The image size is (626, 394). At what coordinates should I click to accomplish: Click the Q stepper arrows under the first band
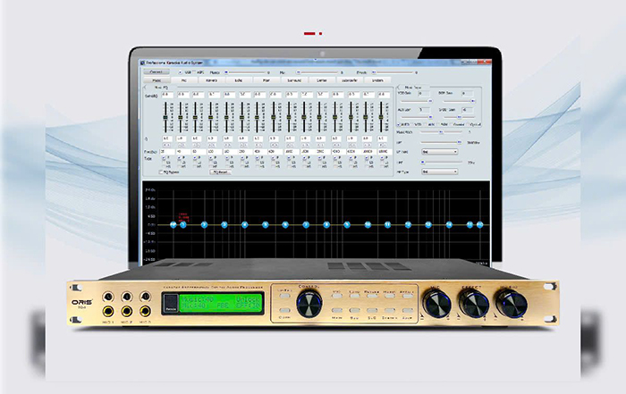[166, 145]
